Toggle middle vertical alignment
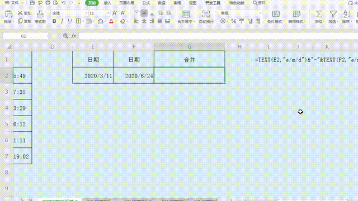The width and height of the screenshot is (358, 201). pyautogui.click(x=144, y=13)
